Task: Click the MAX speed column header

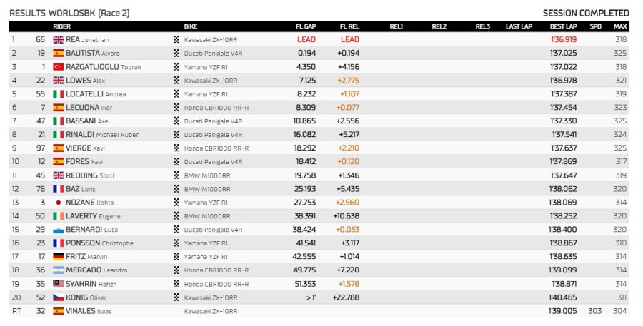Action: tap(620, 26)
